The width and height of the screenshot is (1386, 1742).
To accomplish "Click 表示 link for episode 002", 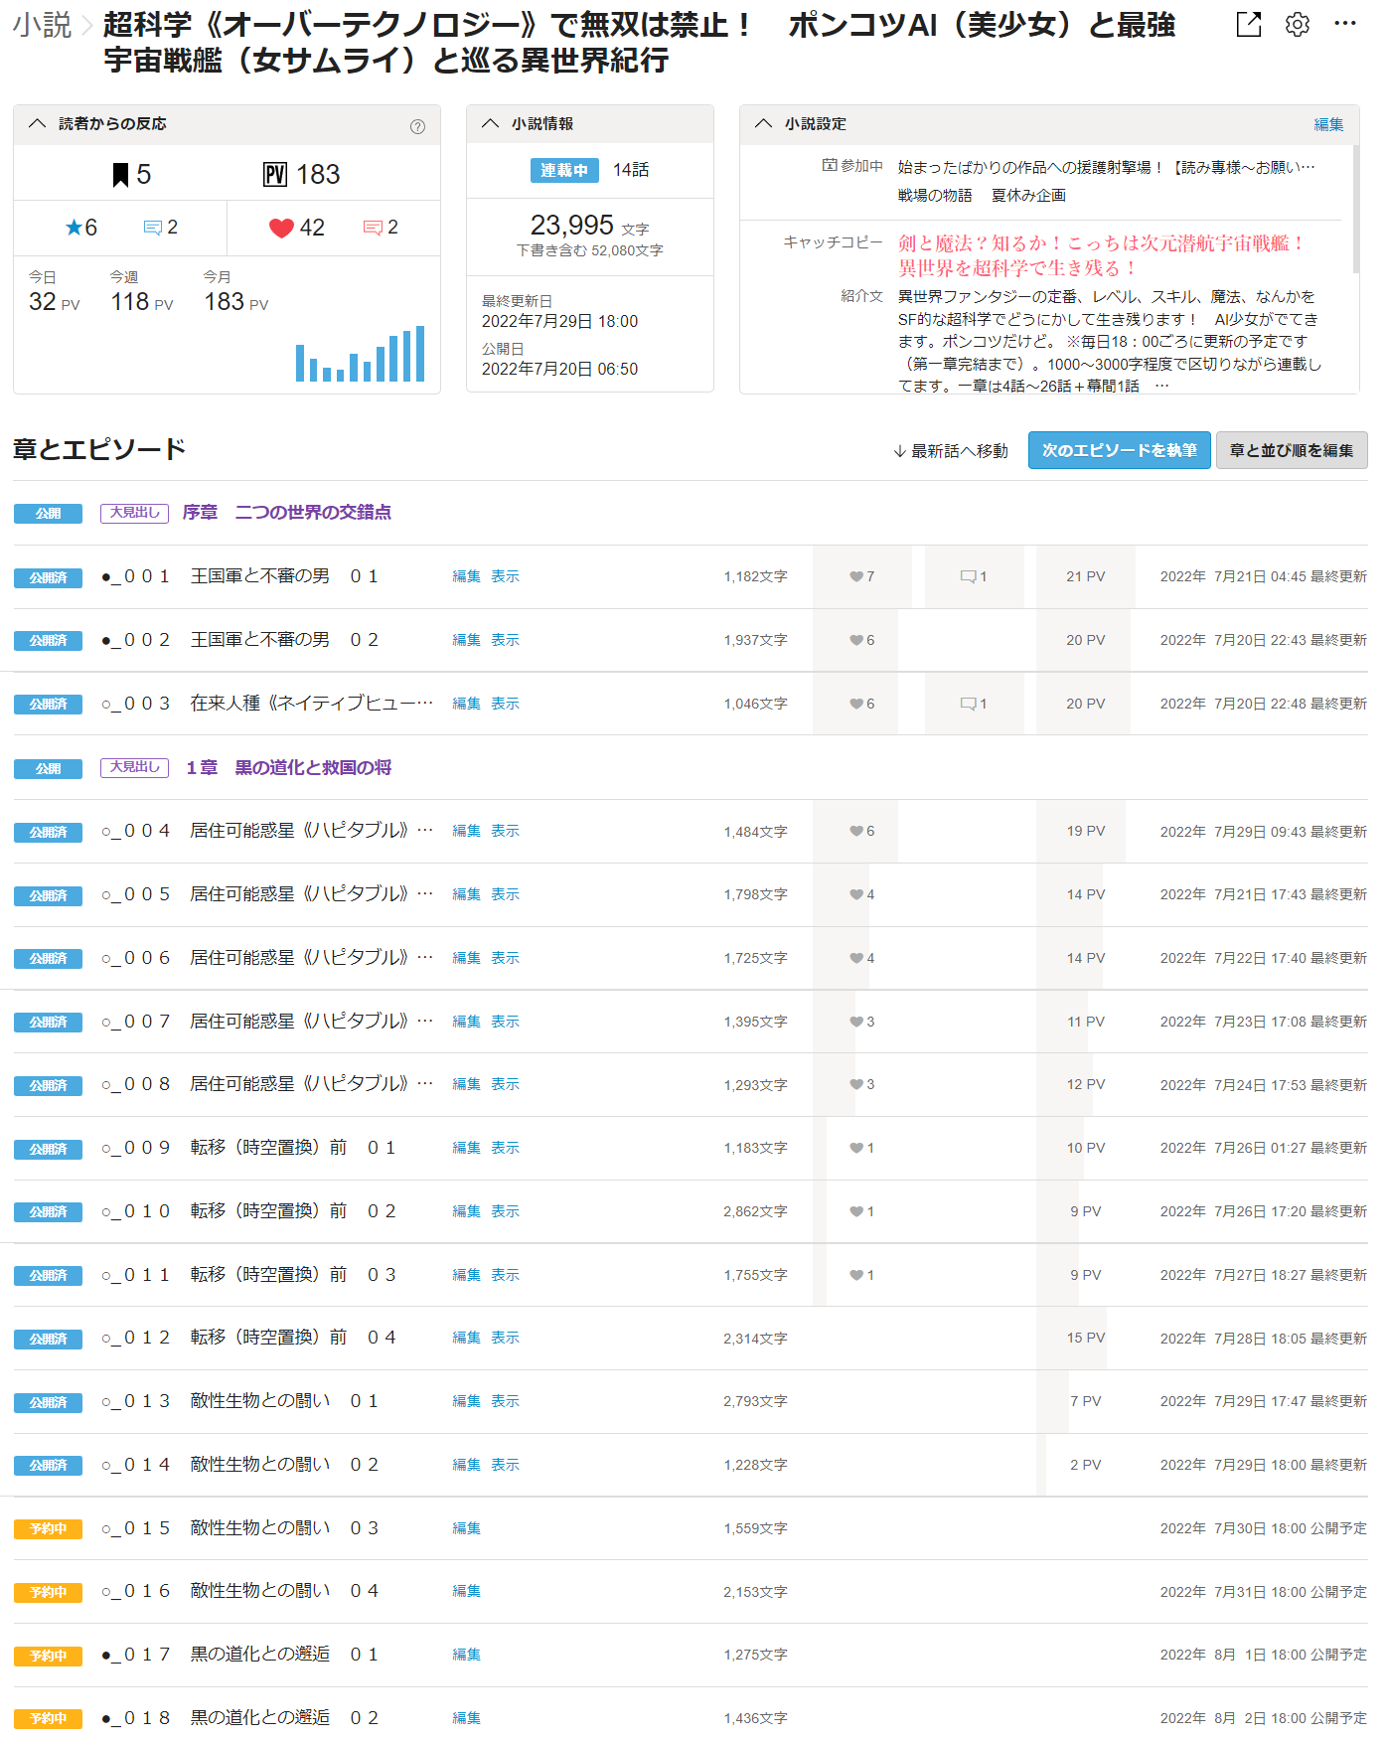I will (x=505, y=640).
